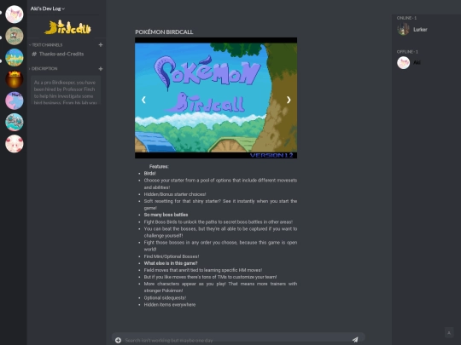Select the pink and blue map server icon

pyautogui.click(x=15, y=101)
